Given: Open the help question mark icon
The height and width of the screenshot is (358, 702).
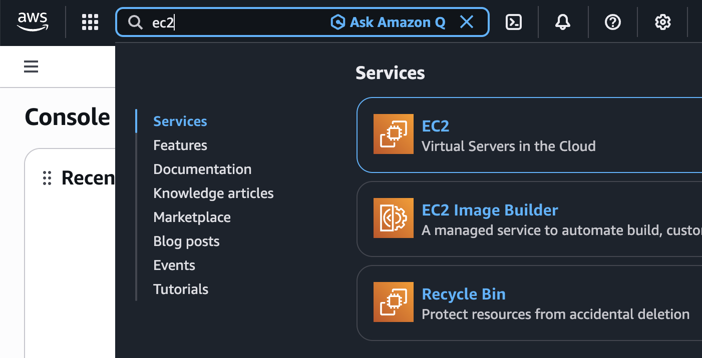Looking at the screenshot, I should (x=613, y=22).
